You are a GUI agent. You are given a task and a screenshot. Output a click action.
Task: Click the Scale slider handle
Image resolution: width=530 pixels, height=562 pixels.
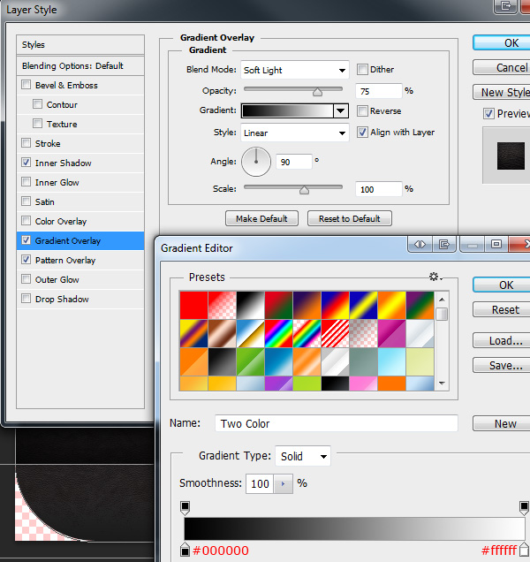pyautogui.click(x=304, y=190)
